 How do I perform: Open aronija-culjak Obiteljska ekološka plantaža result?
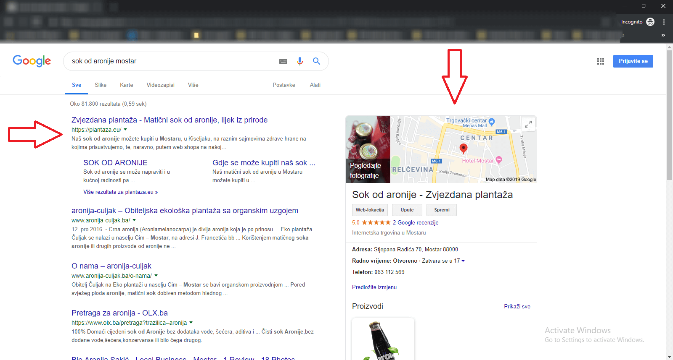tap(185, 211)
